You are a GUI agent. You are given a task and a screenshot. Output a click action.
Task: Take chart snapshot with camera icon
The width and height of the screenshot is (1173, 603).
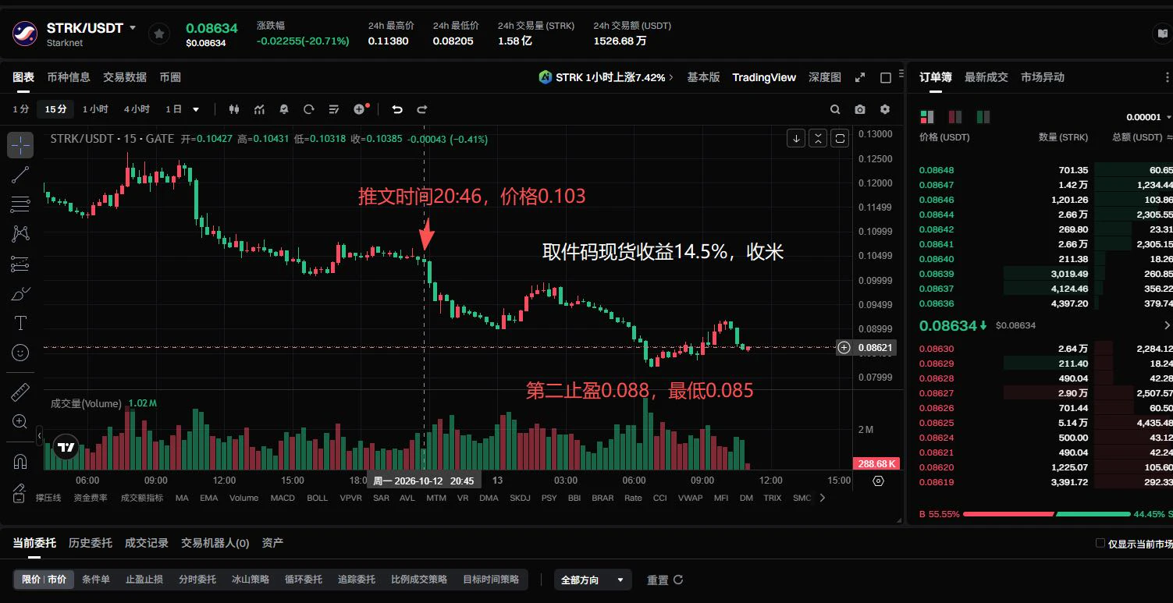[859, 109]
